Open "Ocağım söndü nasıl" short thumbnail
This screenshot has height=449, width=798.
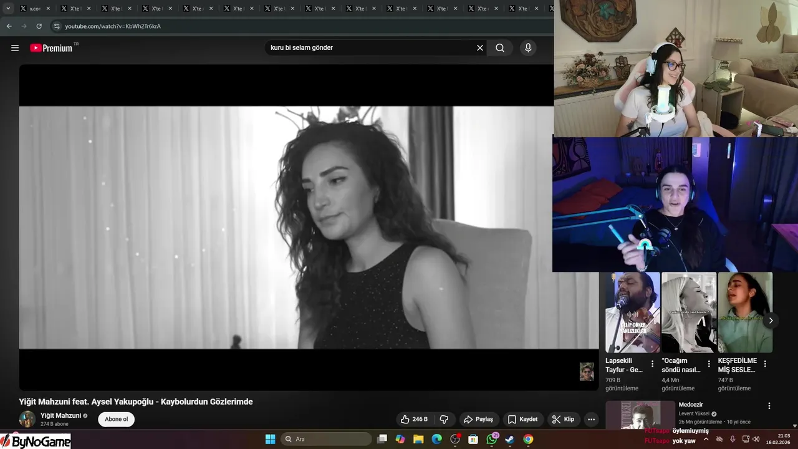(x=689, y=312)
